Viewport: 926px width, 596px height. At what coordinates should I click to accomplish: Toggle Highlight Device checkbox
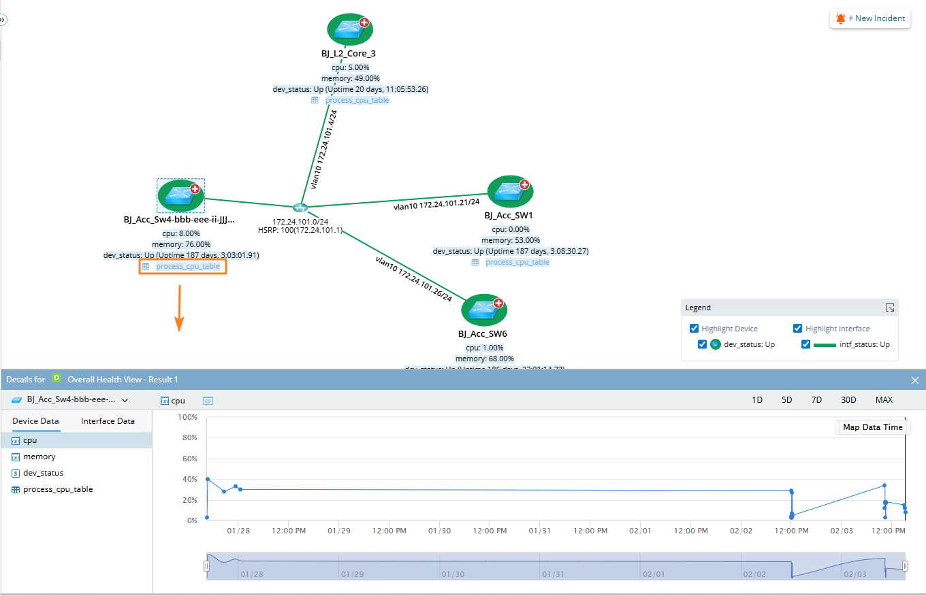tap(694, 329)
